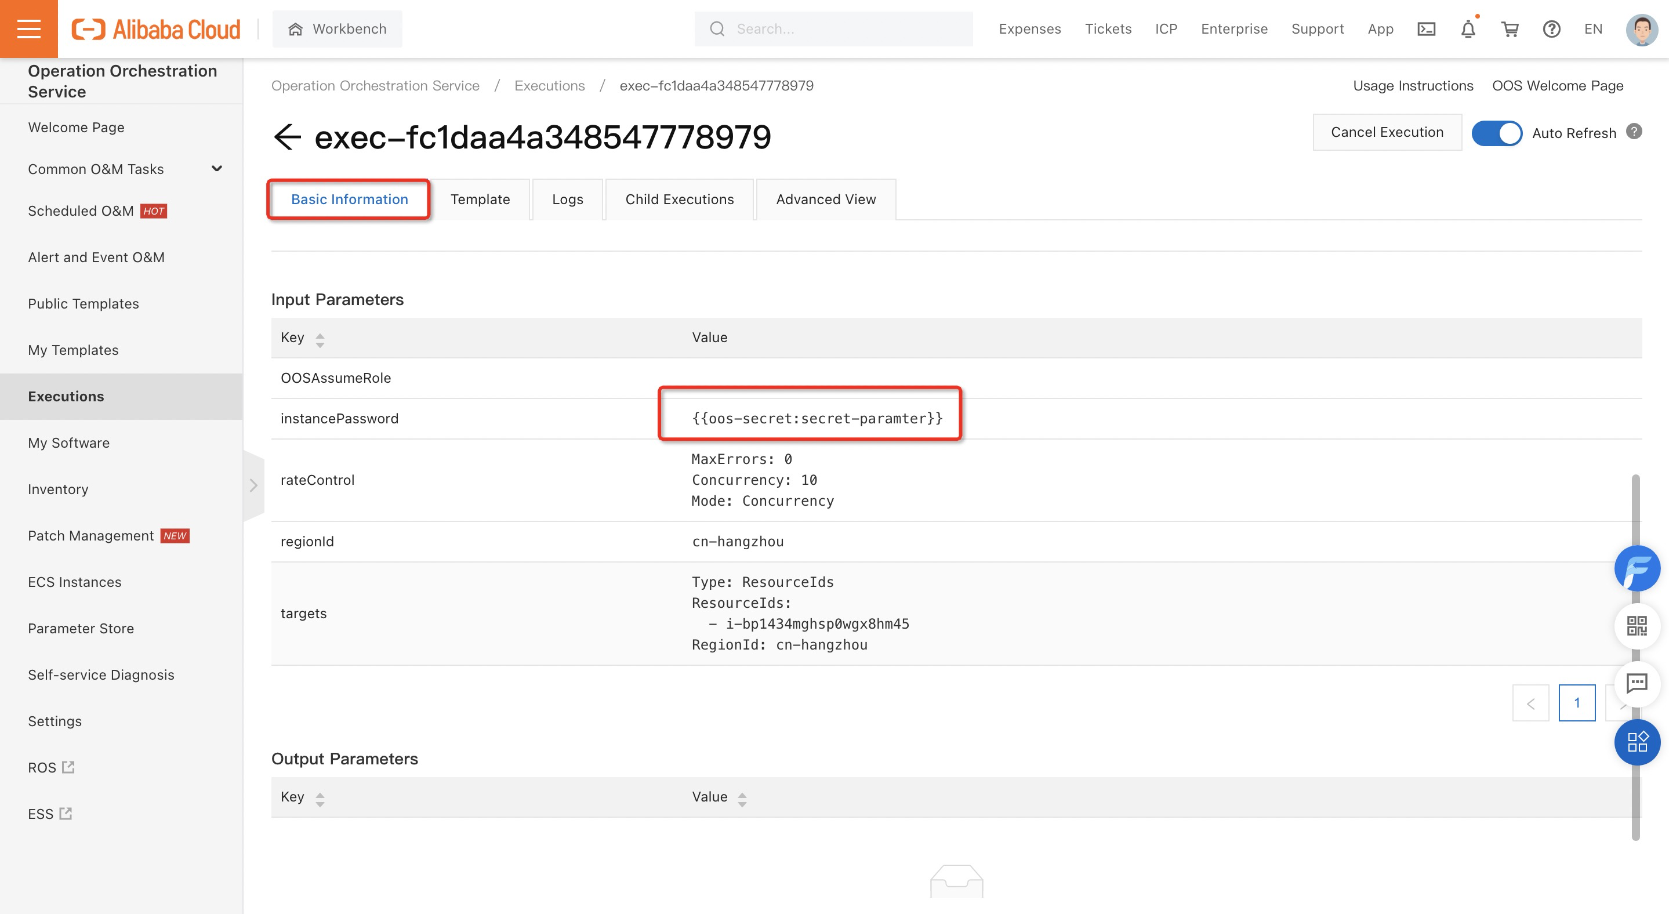Open ICP in the top menu
The image size is (1669, 914).
[1166, 29]
